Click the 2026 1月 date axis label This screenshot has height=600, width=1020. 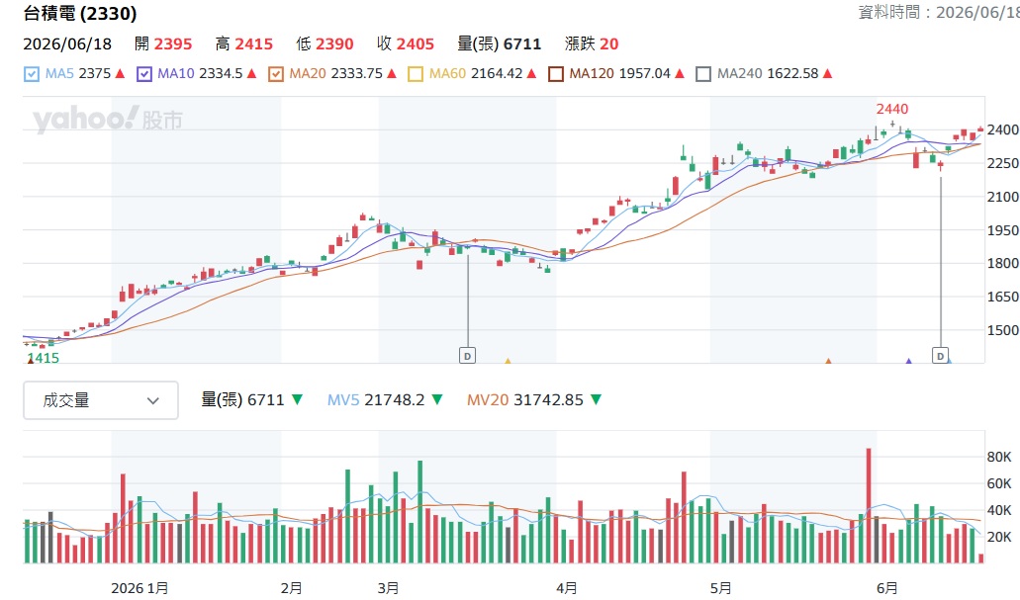pos(139,588)
